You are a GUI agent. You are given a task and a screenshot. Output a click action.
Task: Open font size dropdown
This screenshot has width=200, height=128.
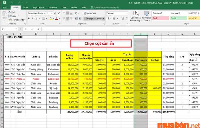click(x=52, y=13)
